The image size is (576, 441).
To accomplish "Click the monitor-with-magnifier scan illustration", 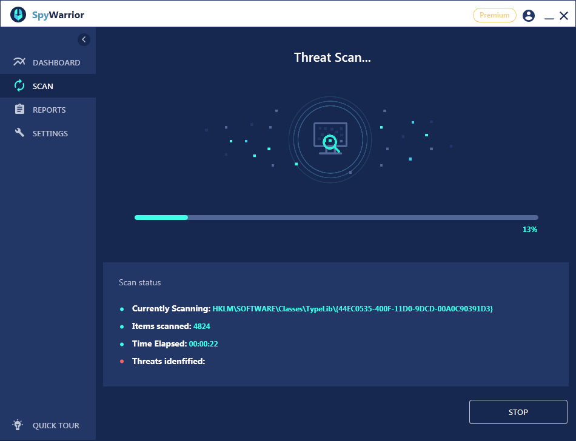I will click(x=330, y=139).
